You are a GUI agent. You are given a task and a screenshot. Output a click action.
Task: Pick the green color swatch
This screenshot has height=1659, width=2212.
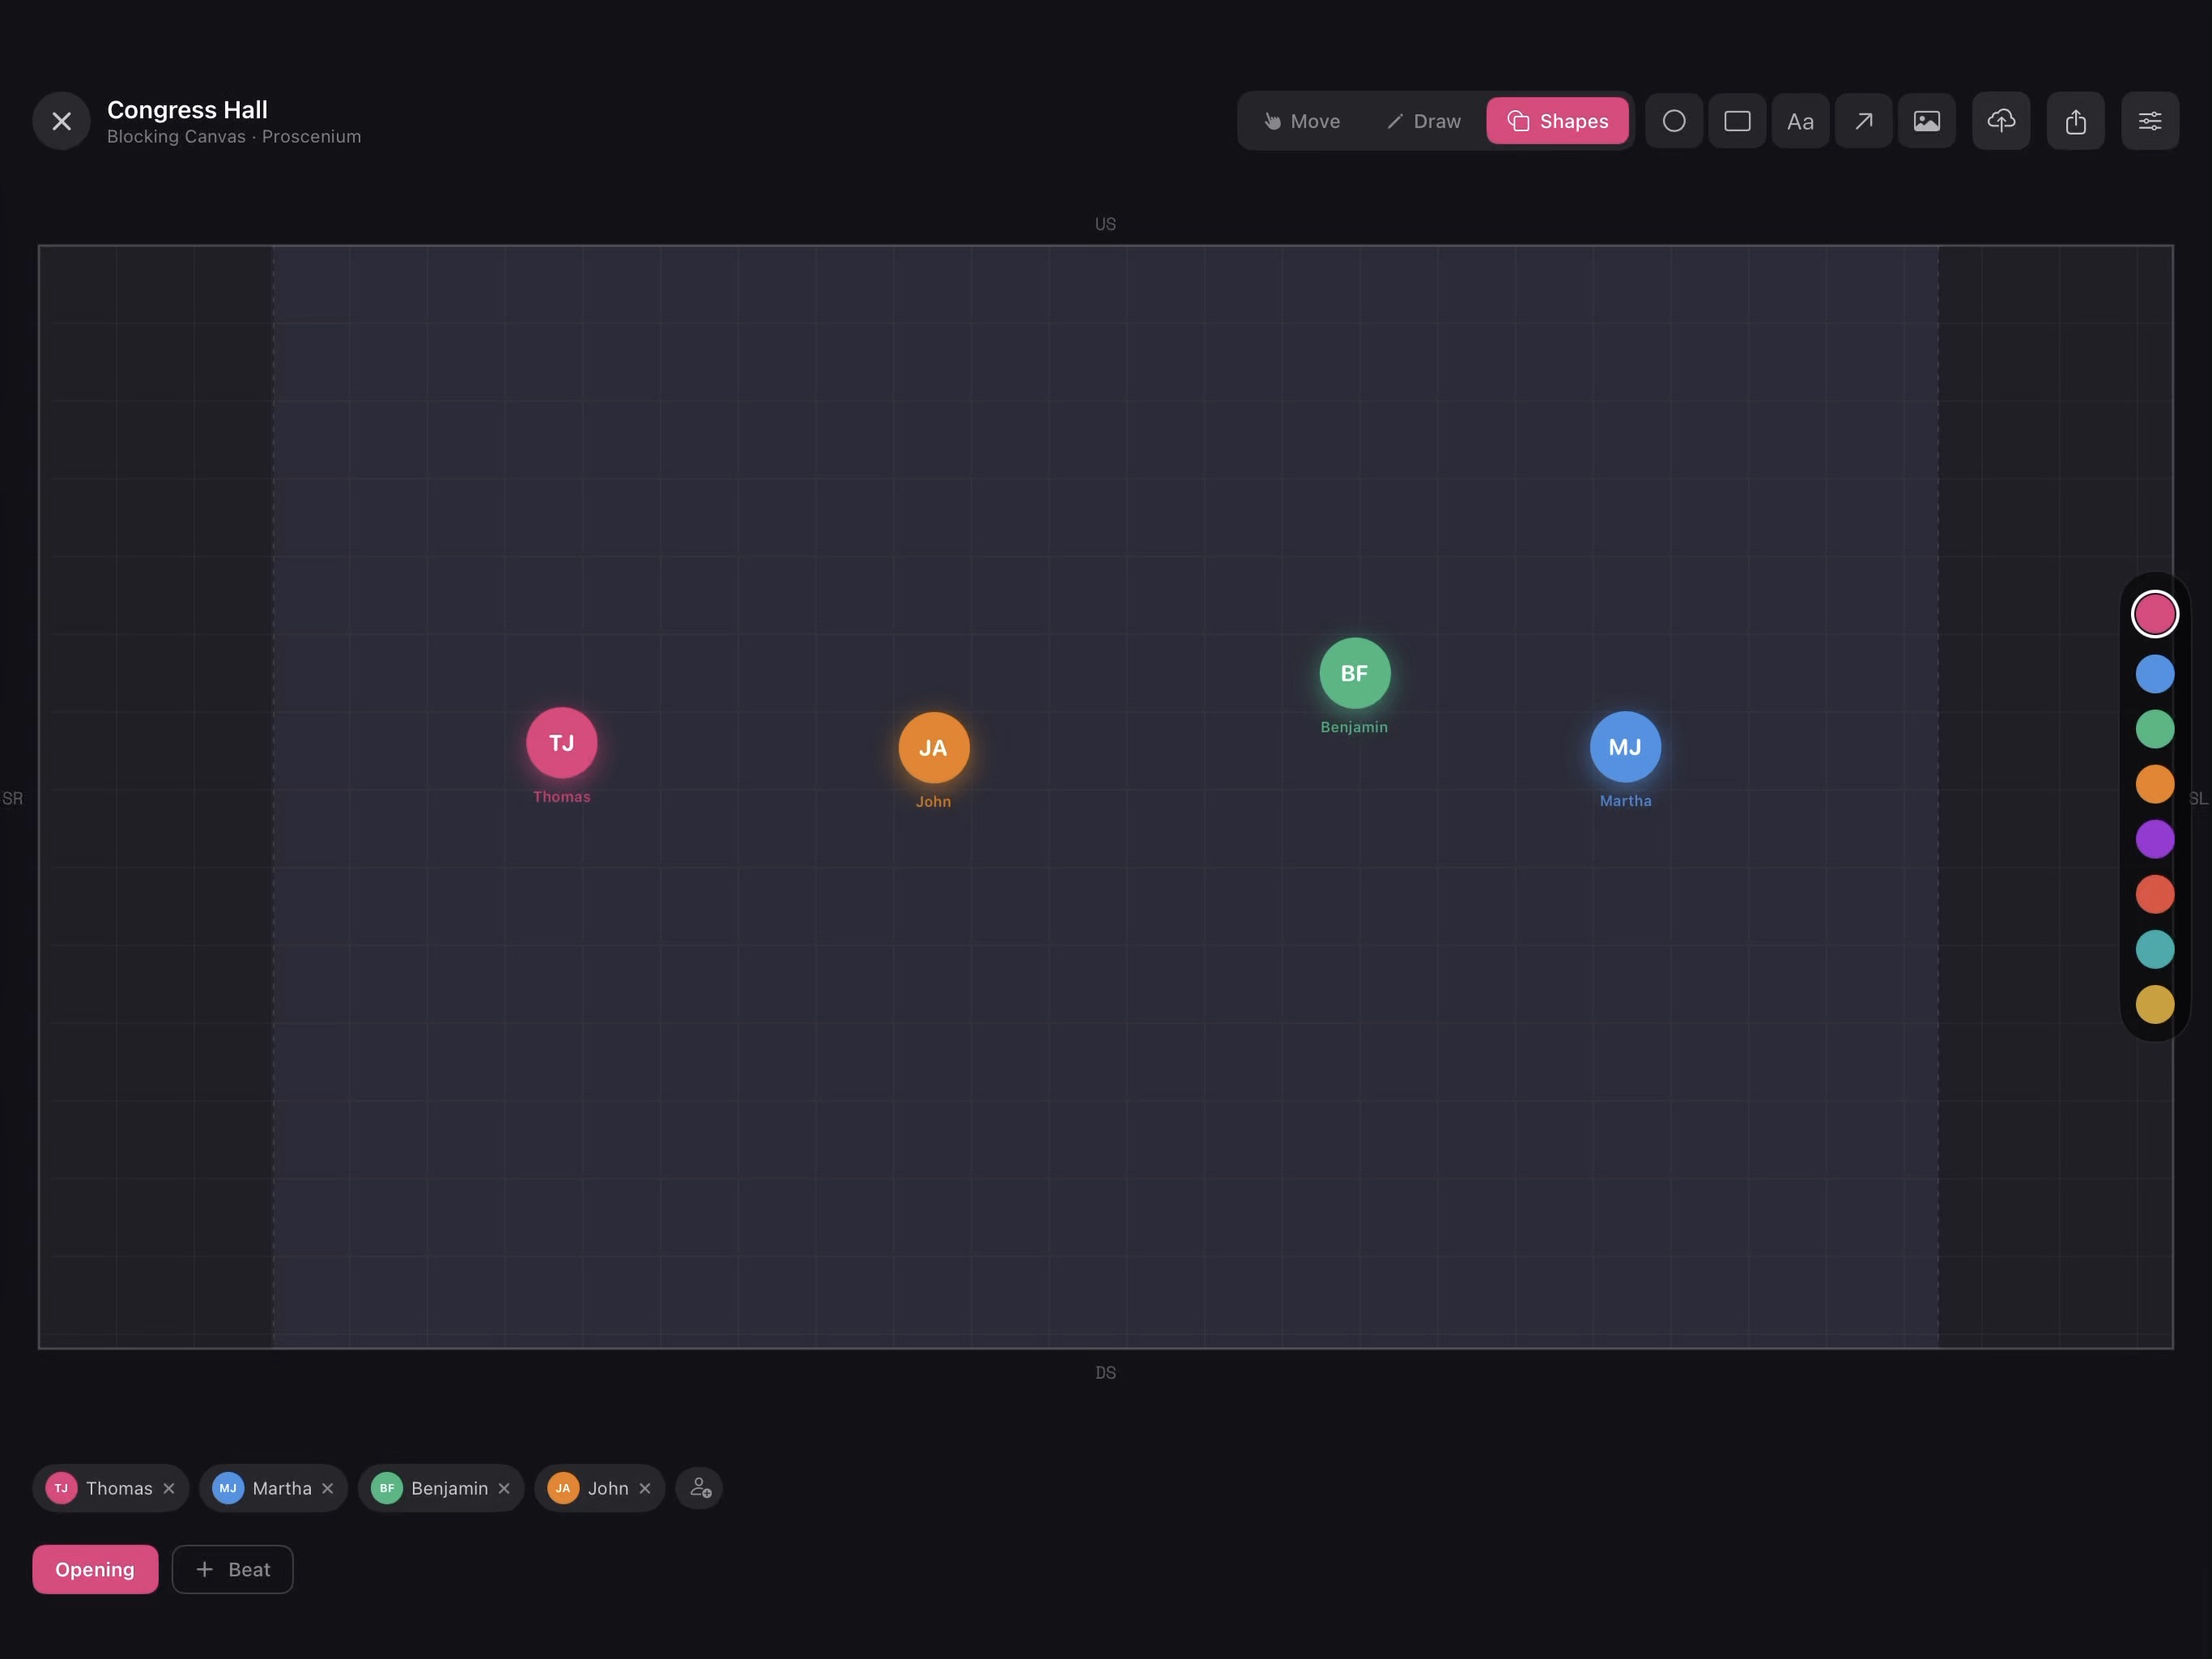click(x=2155, y=728)
